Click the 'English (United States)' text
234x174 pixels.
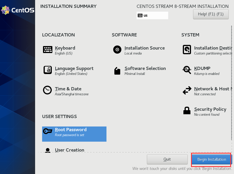(71, 74)
